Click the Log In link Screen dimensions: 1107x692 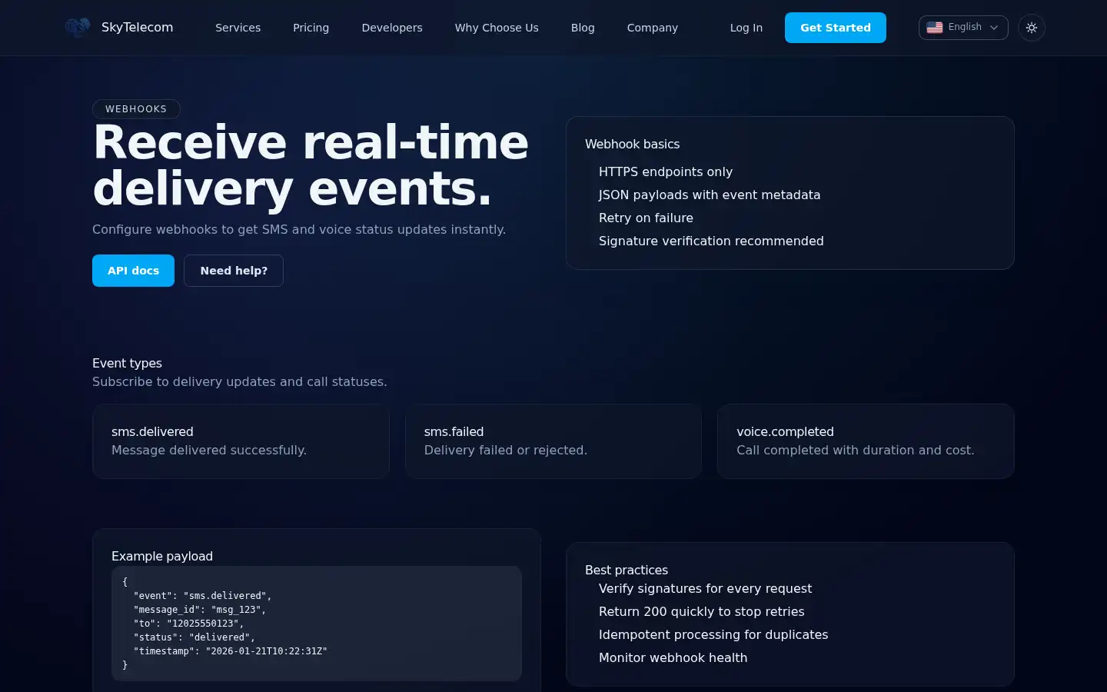point(746,28)
